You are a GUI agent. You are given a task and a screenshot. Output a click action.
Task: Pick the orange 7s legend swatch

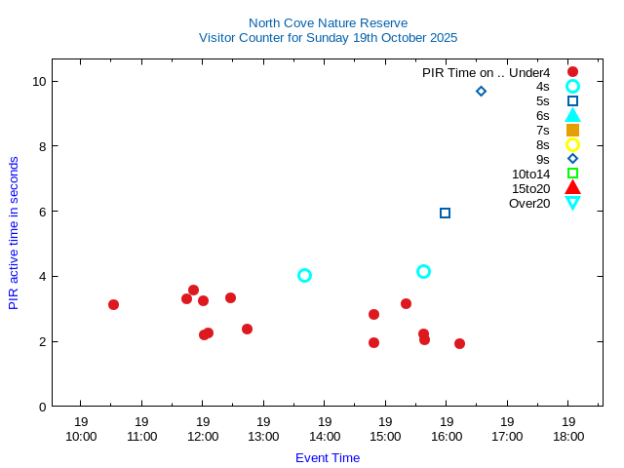[572, 130]
